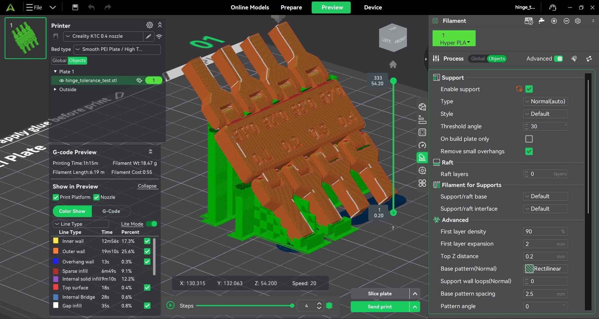599x319 pixels.
Task: Select the Color Show tab
Action: click(72, 211)
